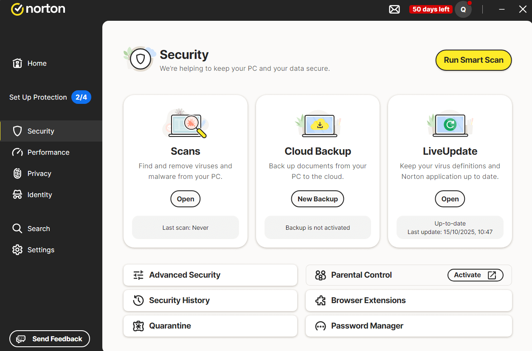The width and height of the screenshot is (532, 351).
Task: Start a New Backup
Action: [x=317, y=199]
